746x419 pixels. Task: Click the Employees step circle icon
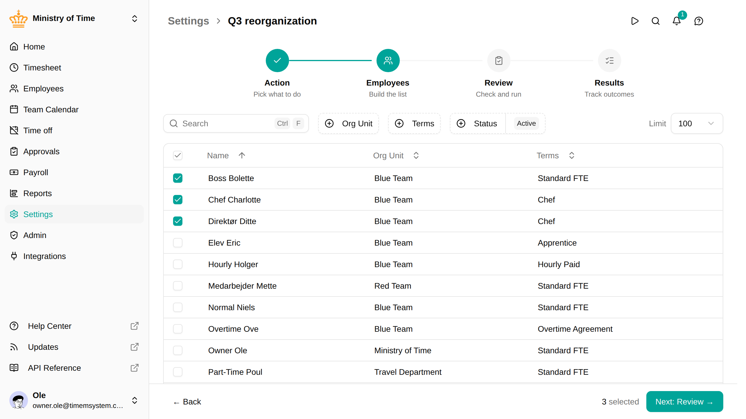388,61
